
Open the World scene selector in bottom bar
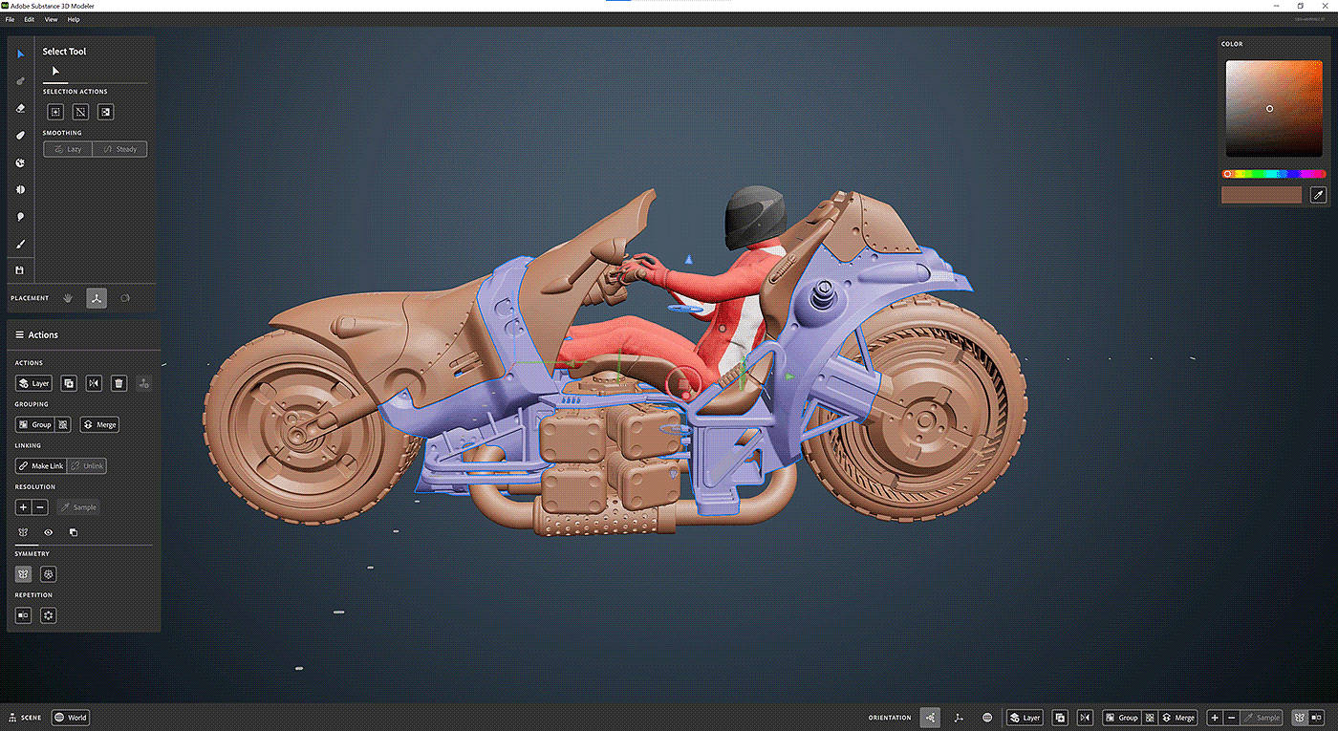coord(71,718)
